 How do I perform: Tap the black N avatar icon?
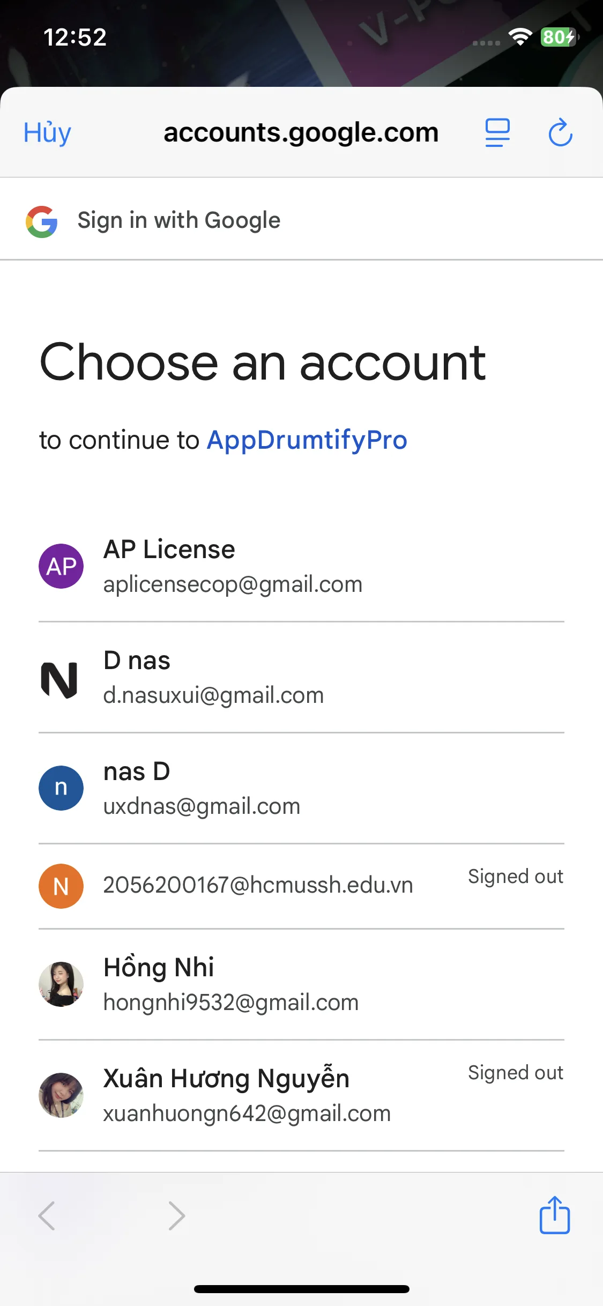tap(59, 680)
